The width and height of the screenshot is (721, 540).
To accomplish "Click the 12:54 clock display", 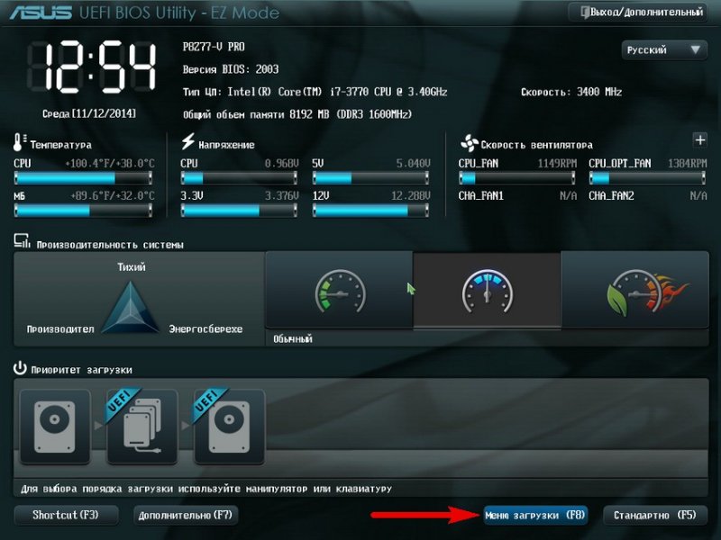I will (x=92, y=67).
